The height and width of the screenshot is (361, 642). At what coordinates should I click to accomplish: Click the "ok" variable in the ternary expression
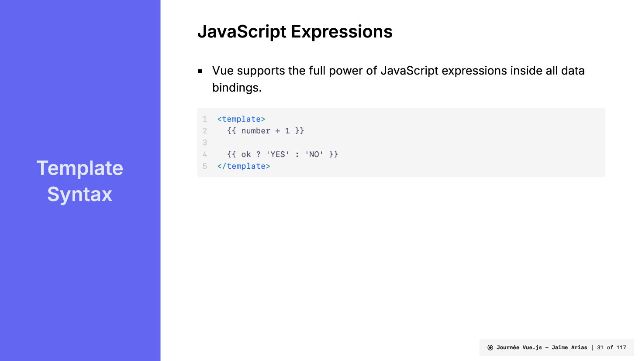(246, 154)
